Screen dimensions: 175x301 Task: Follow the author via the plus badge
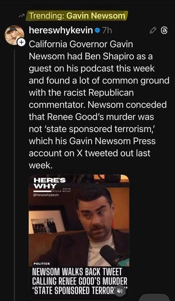[x=22, y=42]
